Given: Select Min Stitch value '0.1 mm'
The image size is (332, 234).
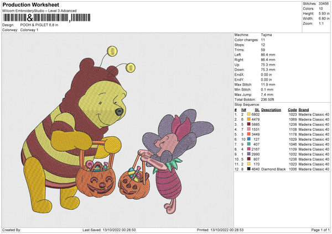Looking at the screenshot, I should [x=267, y=89].
